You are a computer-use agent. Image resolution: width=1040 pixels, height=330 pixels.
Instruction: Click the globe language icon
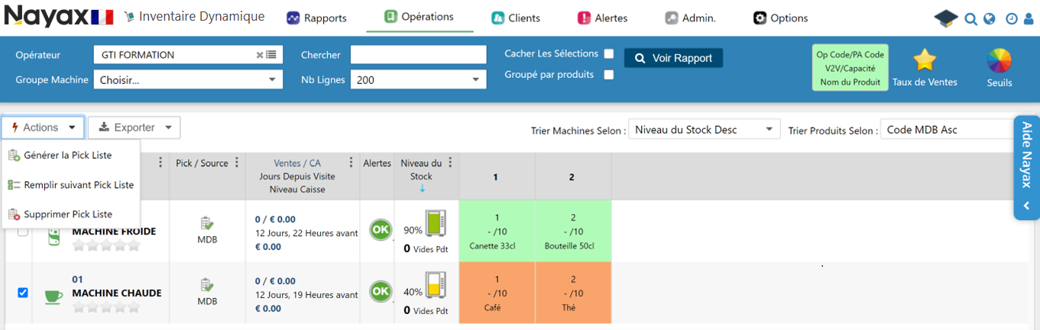pyautogui.click(x=990, y=19)
